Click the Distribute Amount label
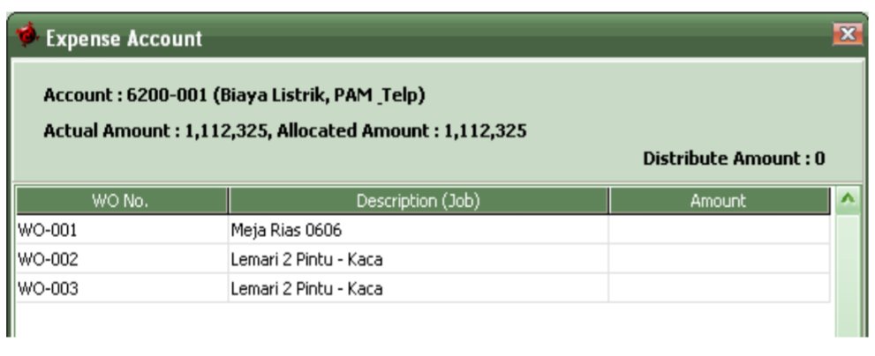 point(734,159)
